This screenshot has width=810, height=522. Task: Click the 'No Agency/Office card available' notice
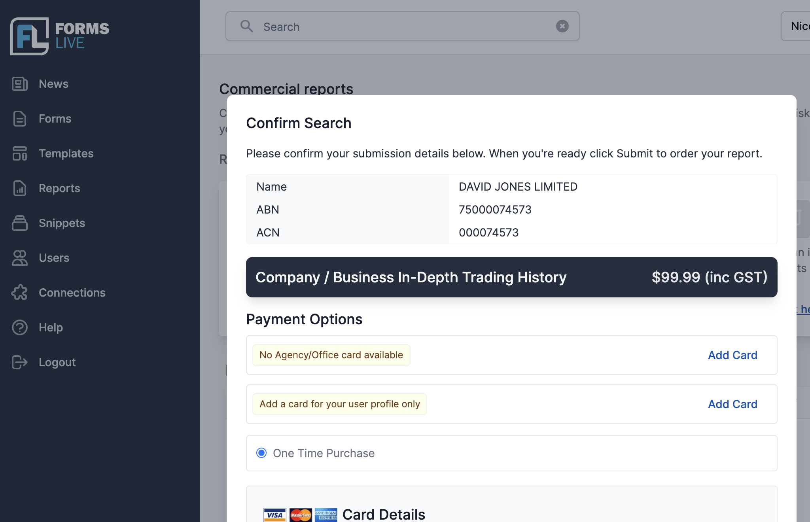pyautogui.click(x=331, y=355)
